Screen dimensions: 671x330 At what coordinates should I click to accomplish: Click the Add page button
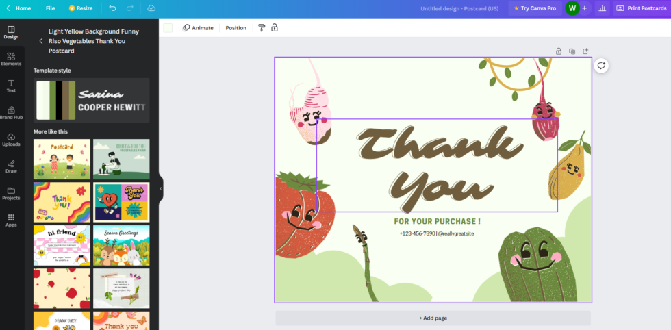click(433, 318)
